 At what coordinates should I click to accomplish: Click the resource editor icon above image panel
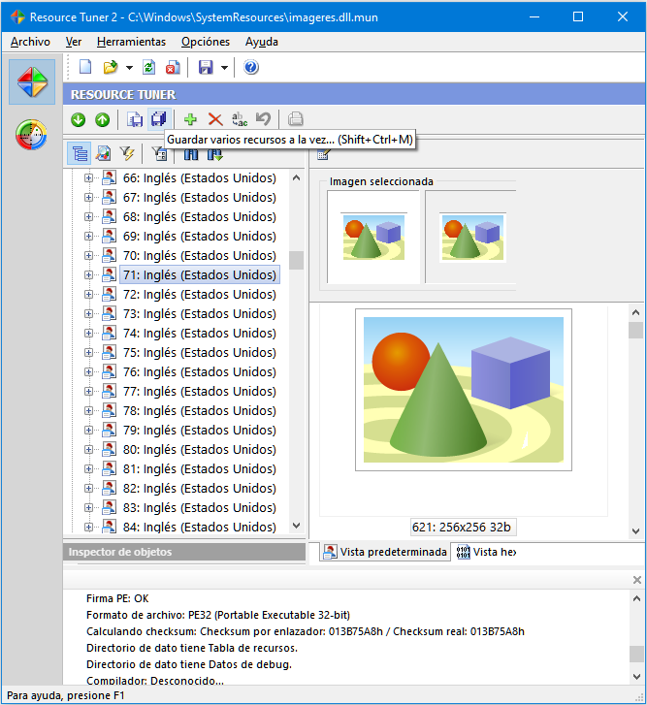(323, 154)
